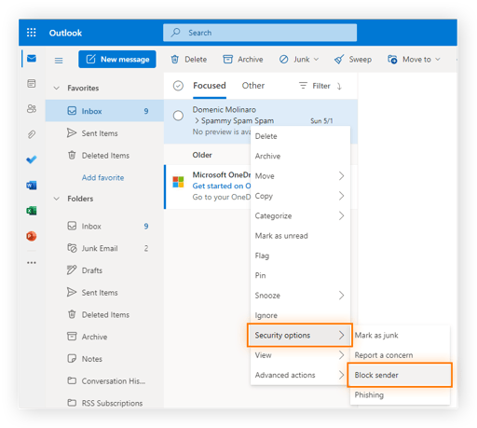
Task: Click the Outlook brand title
Action: tap(65, 33)
